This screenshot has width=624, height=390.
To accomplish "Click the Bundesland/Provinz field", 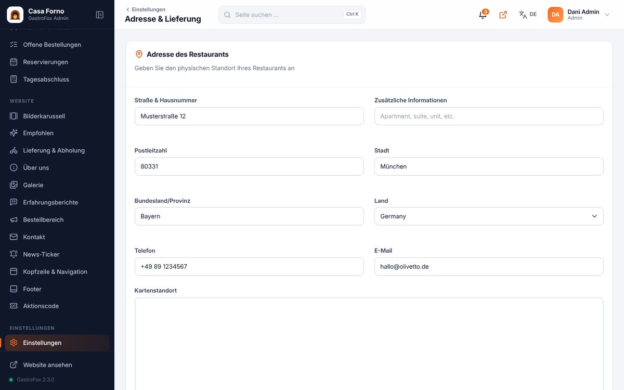I will (249, 216).
